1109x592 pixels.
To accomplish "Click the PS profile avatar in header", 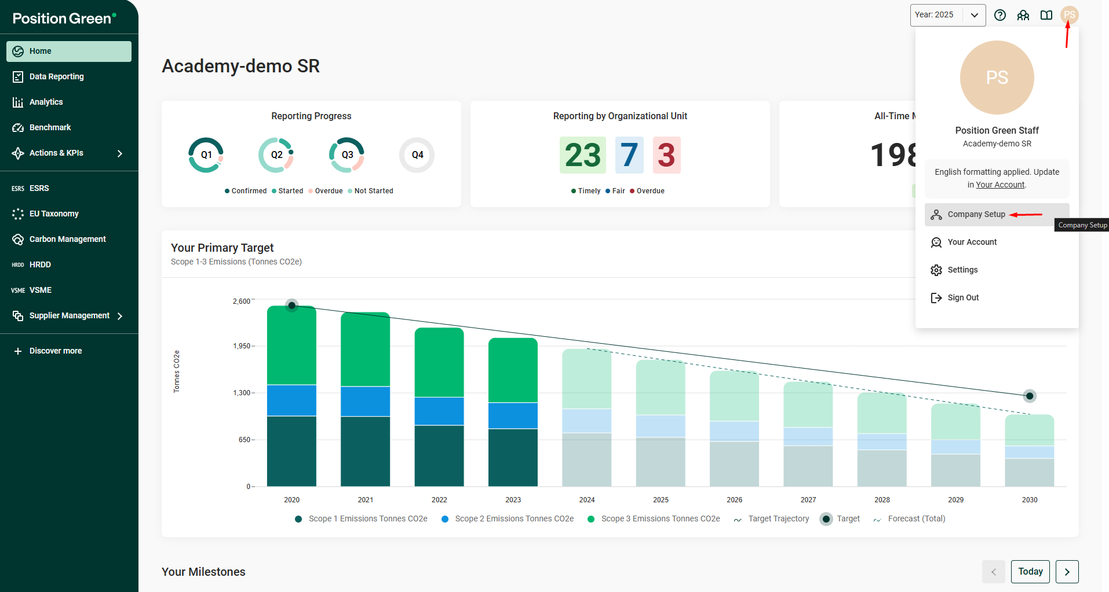I will [1069, 15].
